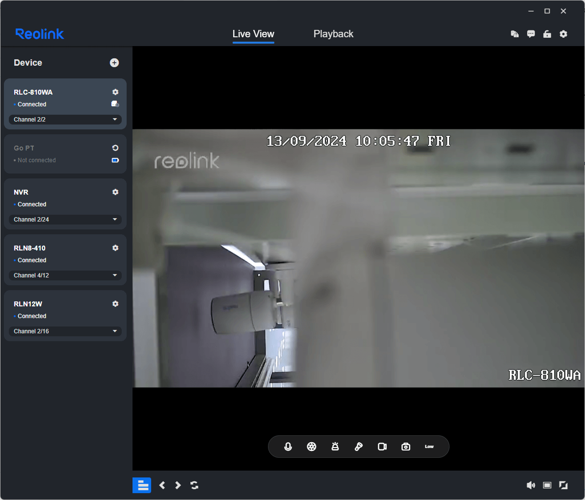Maximize the Reolink window
The width and height of the screenshot is (585, 500).
pos(547,11)
